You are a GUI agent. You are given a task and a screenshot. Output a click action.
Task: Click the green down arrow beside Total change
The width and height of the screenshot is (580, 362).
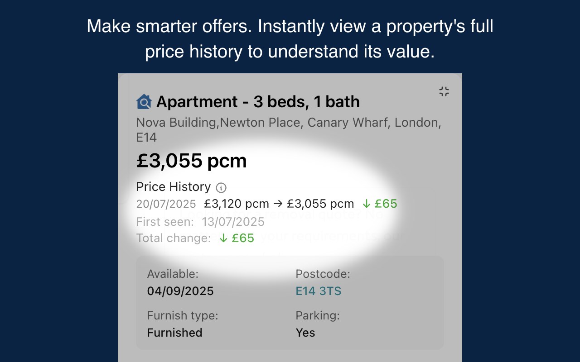click(x=223, y=238)
